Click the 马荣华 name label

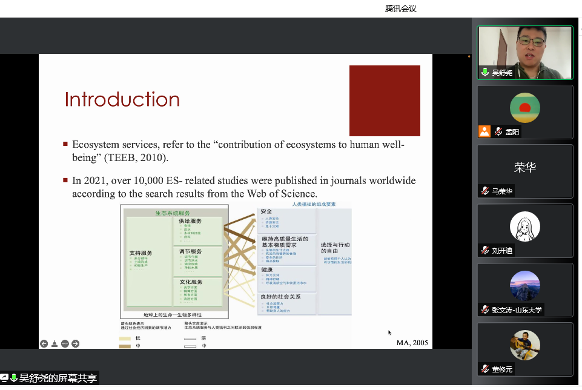point(502,191)
